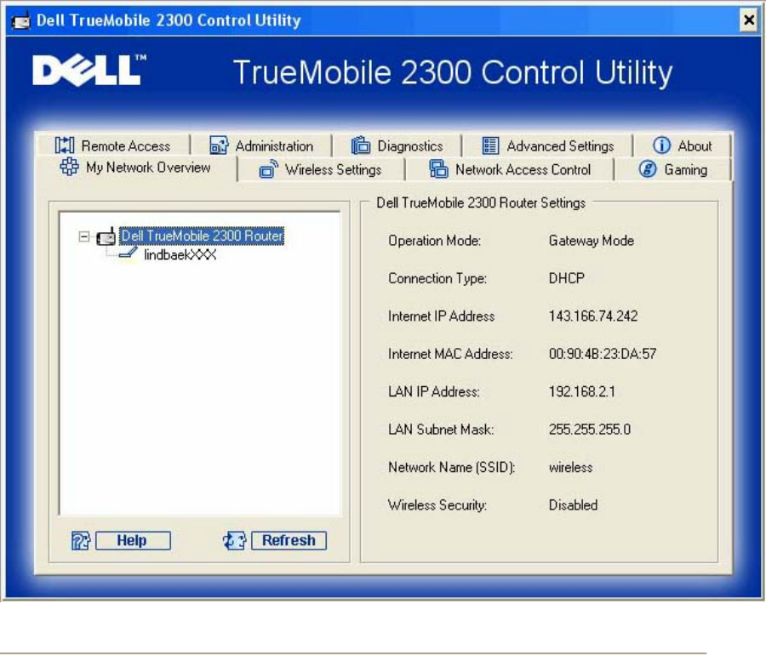Click the Dell logo
766x655 pixels.
[89, 70]
